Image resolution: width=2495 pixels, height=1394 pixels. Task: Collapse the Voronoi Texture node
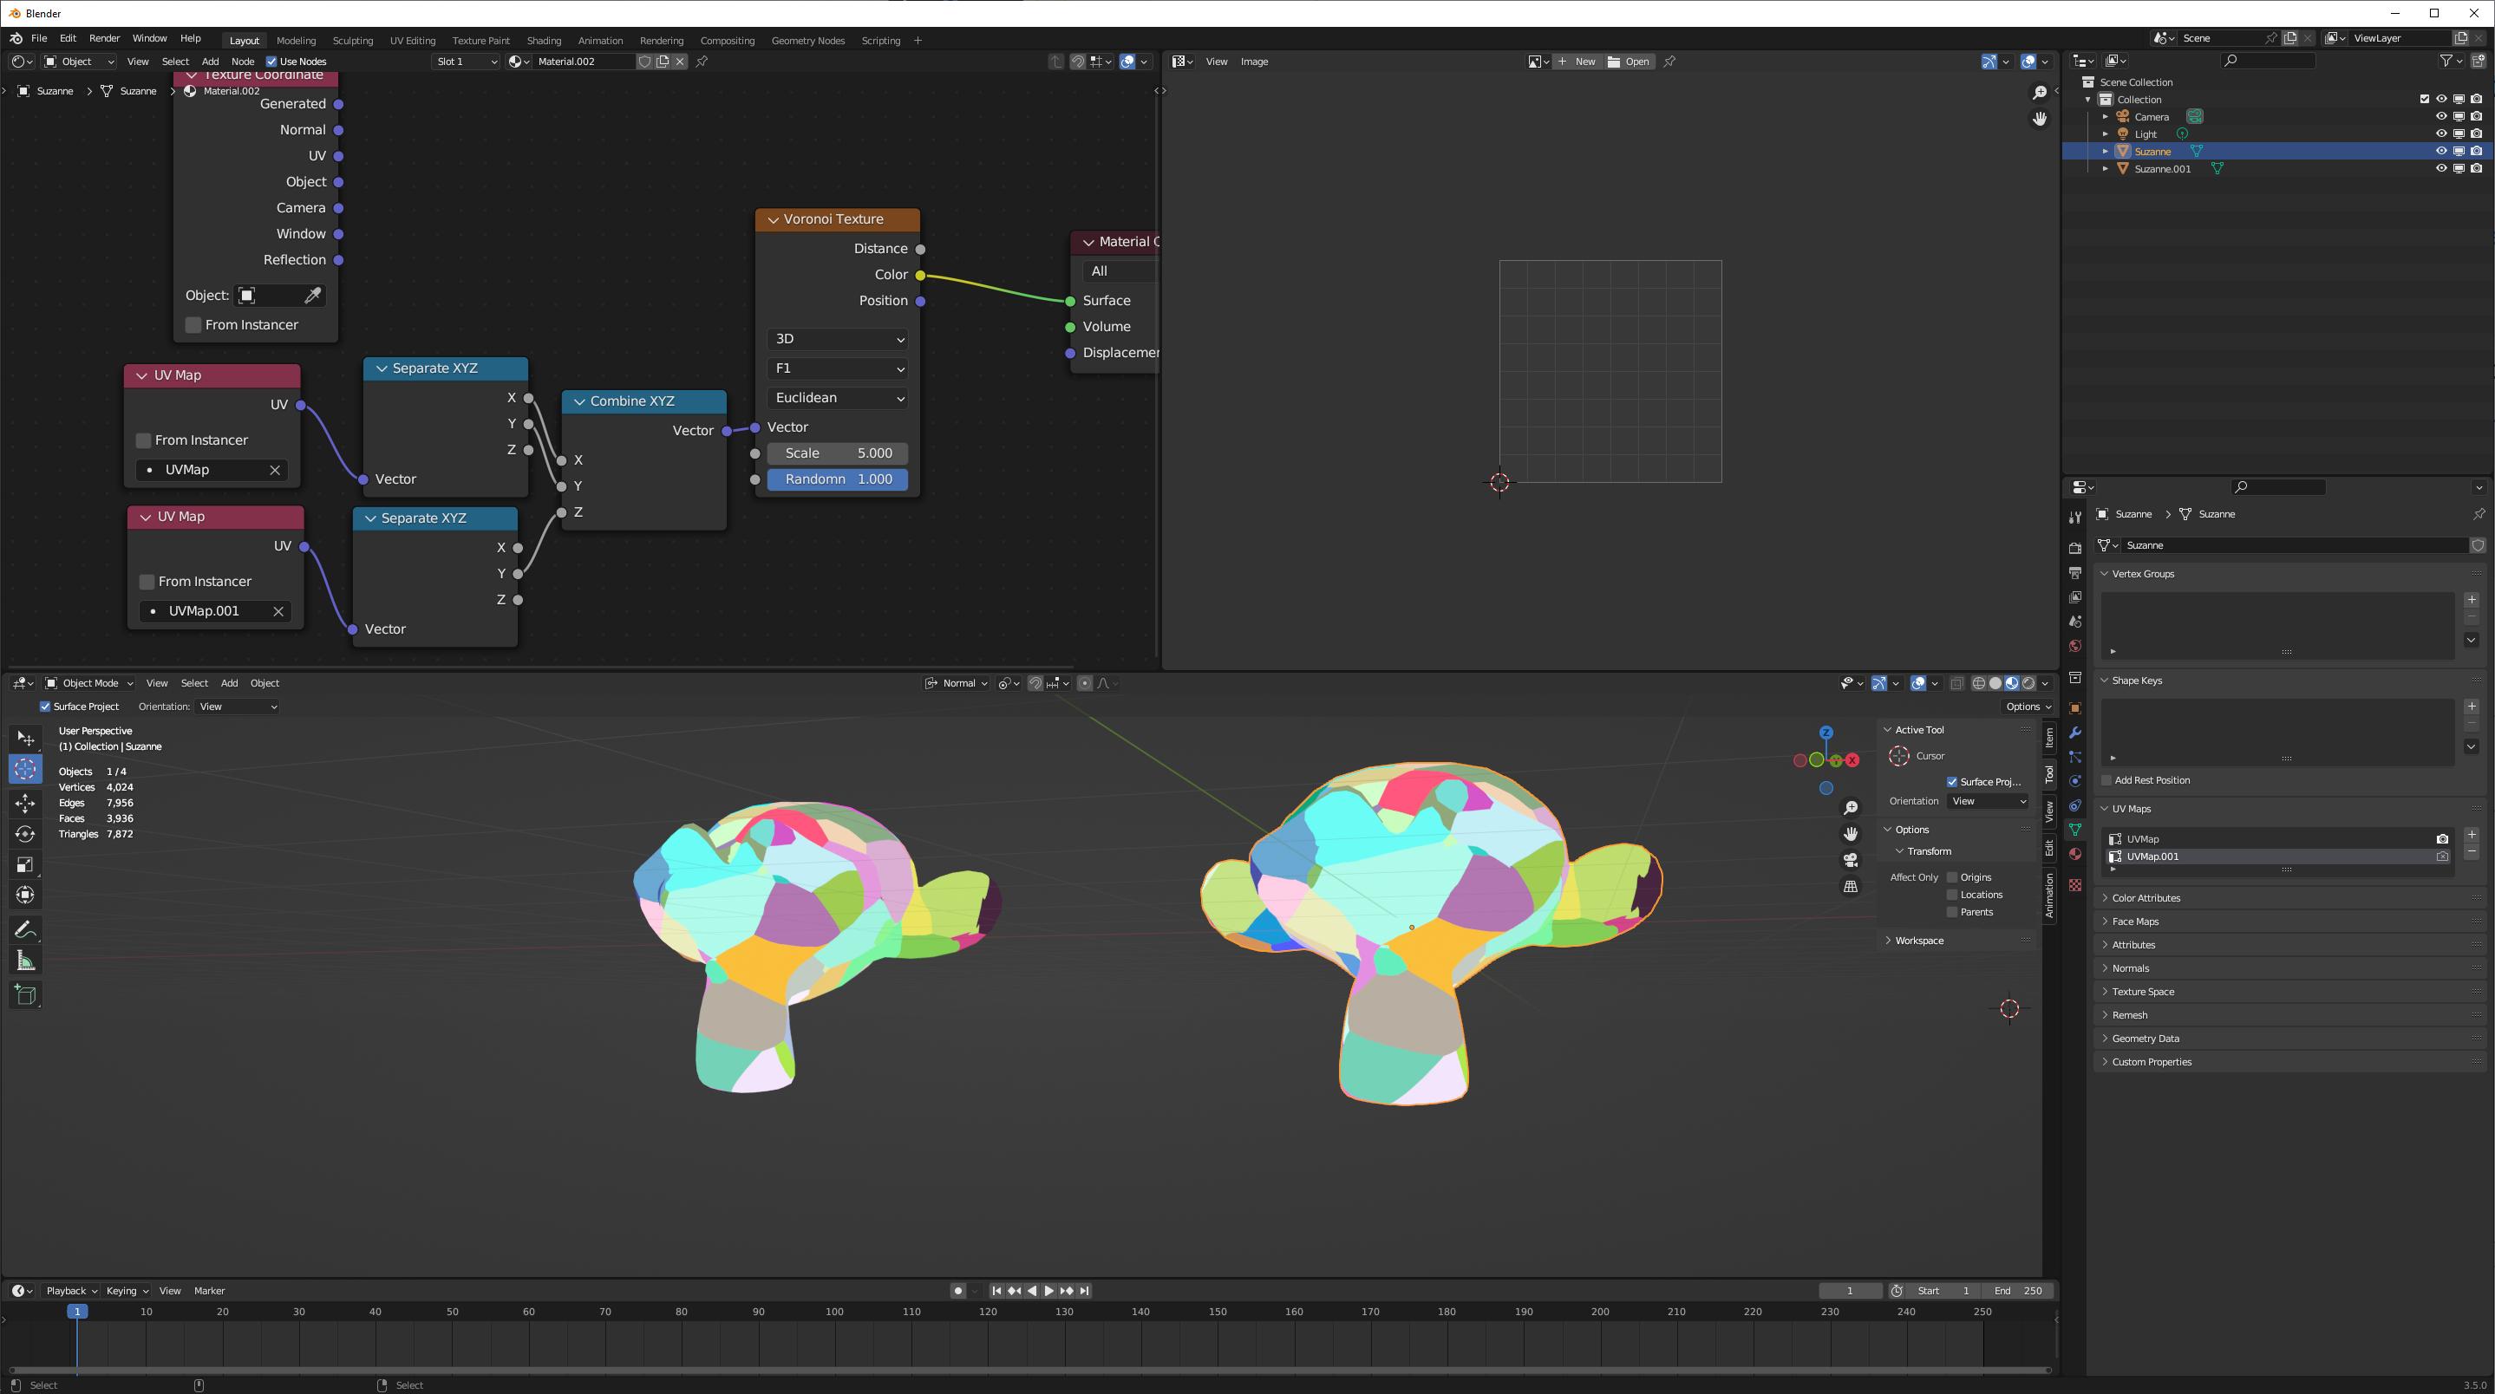pos(773,219)
